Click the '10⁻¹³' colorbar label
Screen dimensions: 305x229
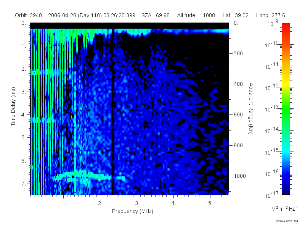tap(272, 109)
